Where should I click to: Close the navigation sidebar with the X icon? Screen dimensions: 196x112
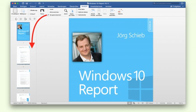click(34, 19)
